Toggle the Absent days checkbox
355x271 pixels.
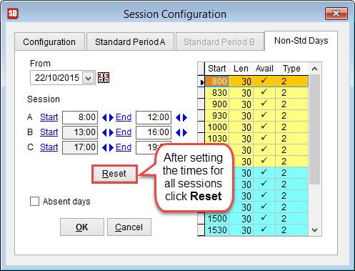coord(34,202)
